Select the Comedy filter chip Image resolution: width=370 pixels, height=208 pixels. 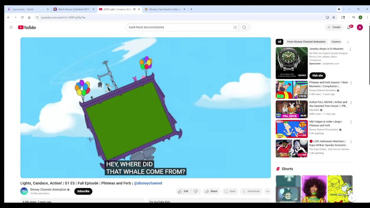tap(336, 42)
